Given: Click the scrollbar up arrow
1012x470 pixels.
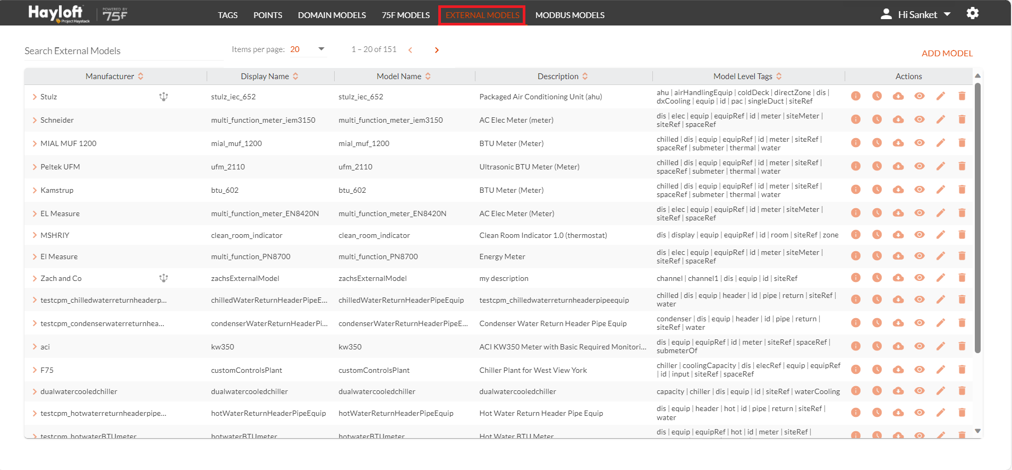Looking at the screenshot, I should point(977,76).
